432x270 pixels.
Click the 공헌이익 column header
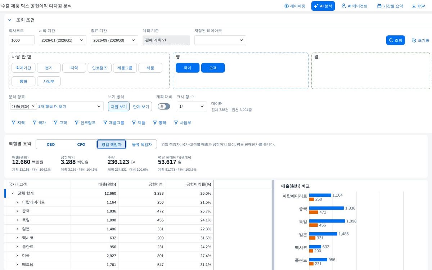[x=142, y=184]
